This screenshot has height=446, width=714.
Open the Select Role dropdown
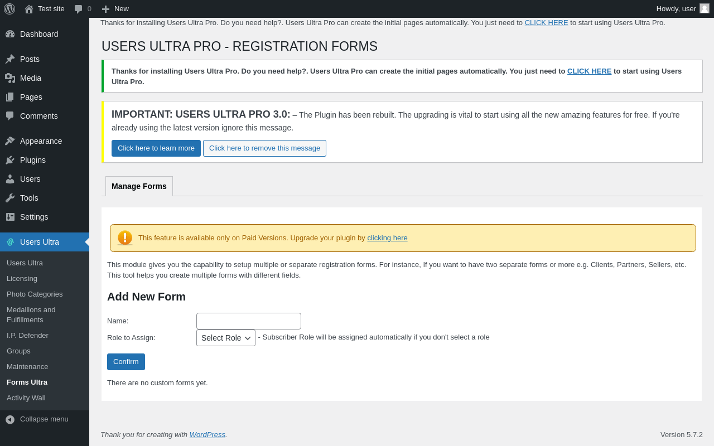226,338
